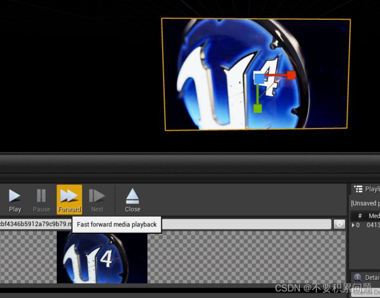The height and width of the screenshot is (298, 380).
Task: Select the [Unsaved playlist text
Action: click(x=365, y=203)
